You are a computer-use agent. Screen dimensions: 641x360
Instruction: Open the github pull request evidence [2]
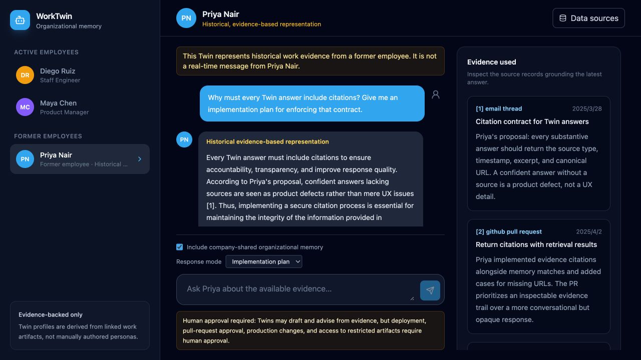tap(539, 276)
